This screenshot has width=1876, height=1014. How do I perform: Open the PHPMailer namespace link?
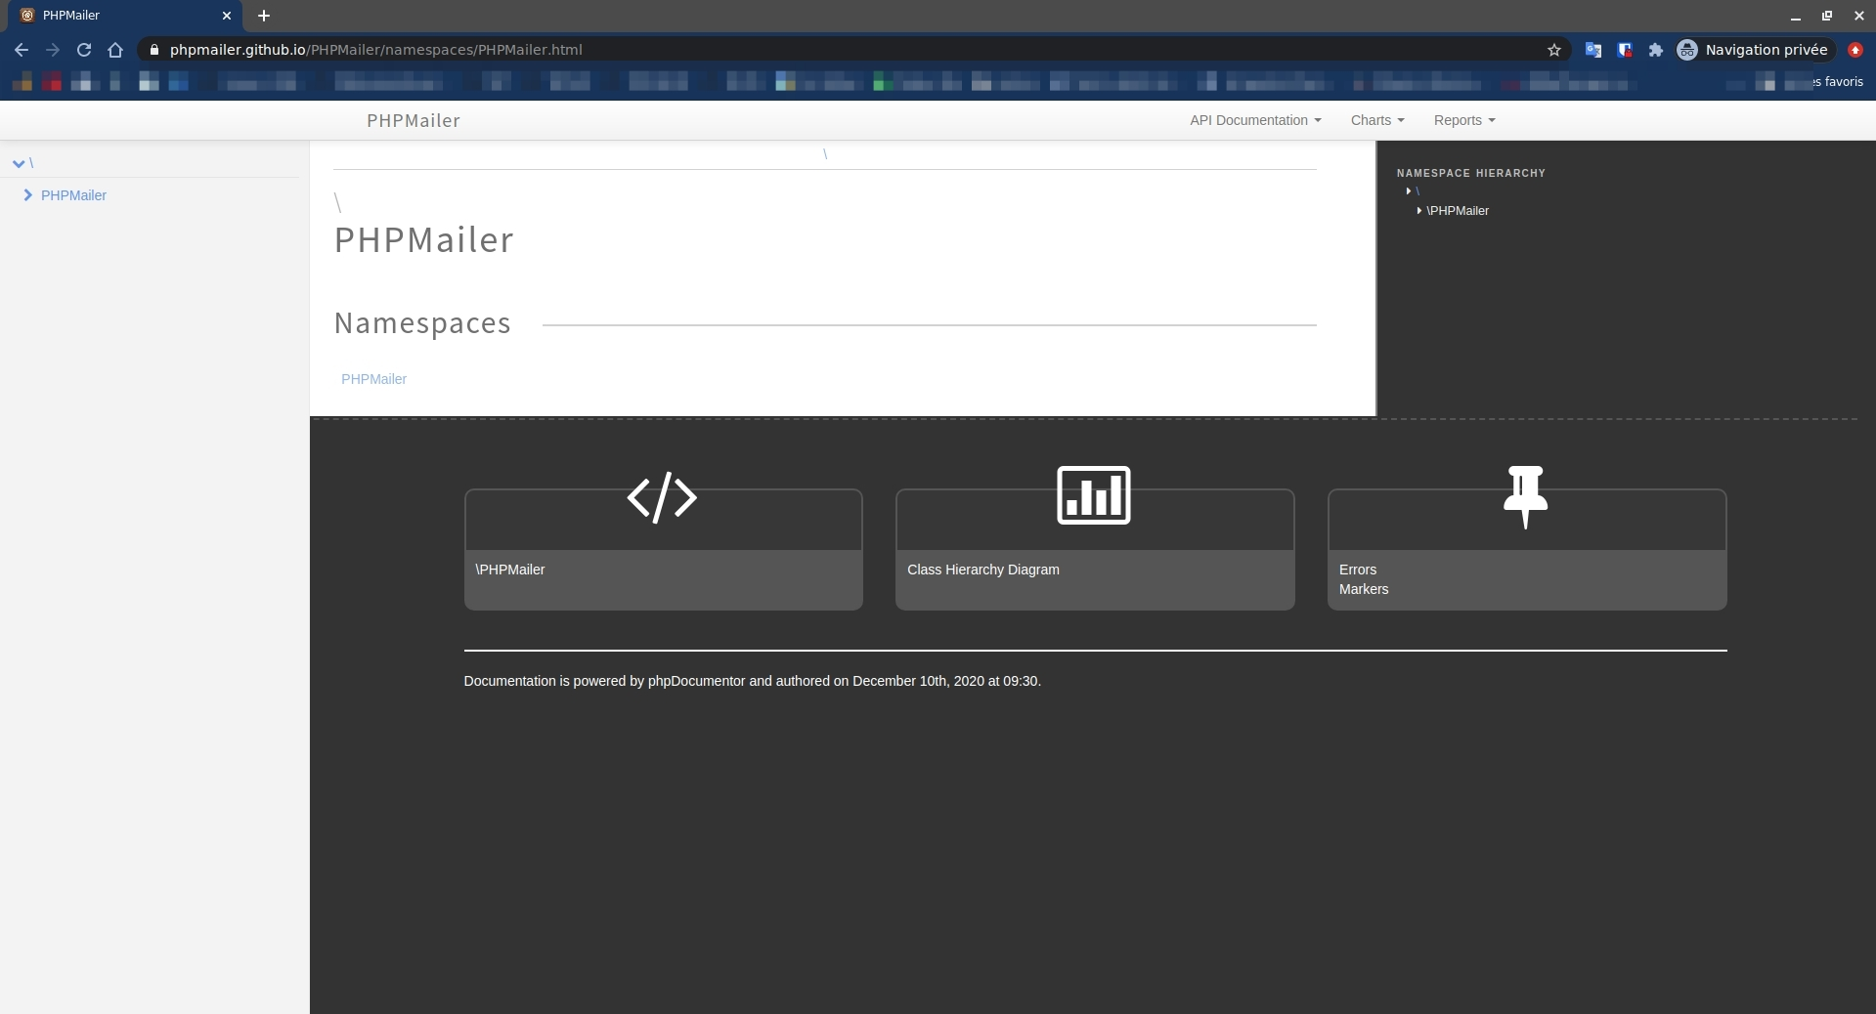click(x=373, y=379)
